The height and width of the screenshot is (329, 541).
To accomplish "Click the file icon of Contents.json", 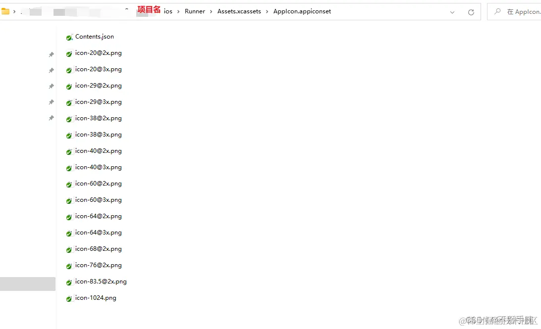I will 69,37.
